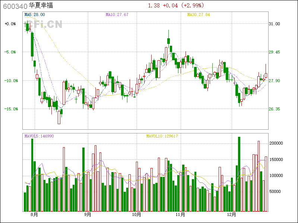Screen dimensions: 298x223
Task: Click the tallest green volume bar in early August
Action: pyautogui.click(x=32, y=175)
